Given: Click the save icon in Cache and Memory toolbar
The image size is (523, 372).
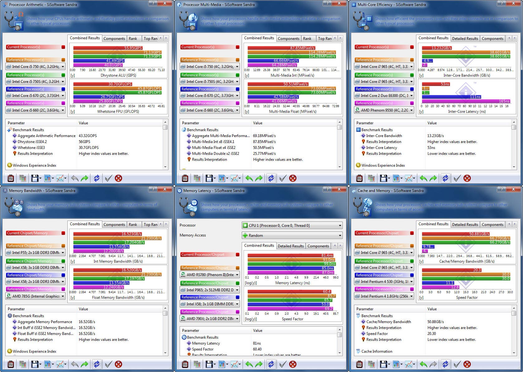Looking at the screenshot, I should [x=383, y=364].
